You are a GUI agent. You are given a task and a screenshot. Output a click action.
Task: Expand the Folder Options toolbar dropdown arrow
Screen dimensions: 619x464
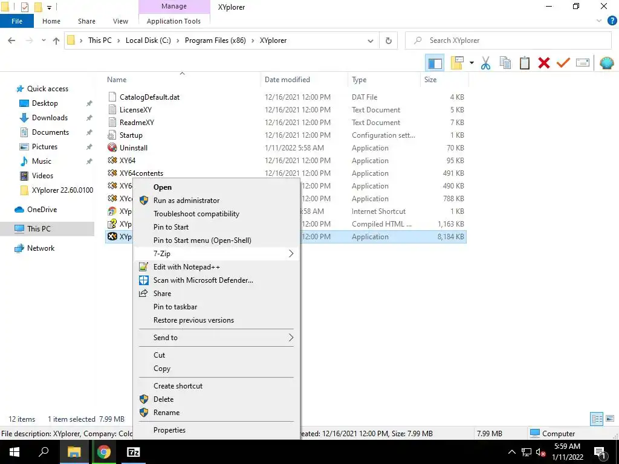coord(472,63)
